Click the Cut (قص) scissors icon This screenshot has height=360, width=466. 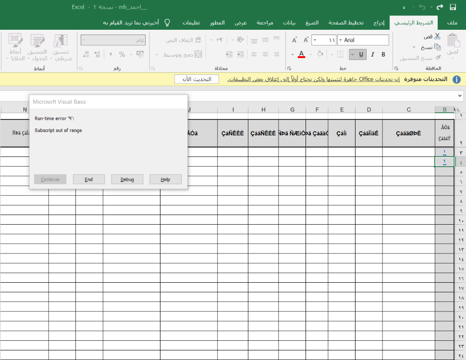[x=437, y=37]
